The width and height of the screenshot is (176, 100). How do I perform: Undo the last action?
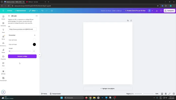tap(42, 11)
